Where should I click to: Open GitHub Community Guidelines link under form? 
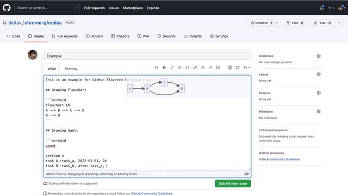(152, 194)
